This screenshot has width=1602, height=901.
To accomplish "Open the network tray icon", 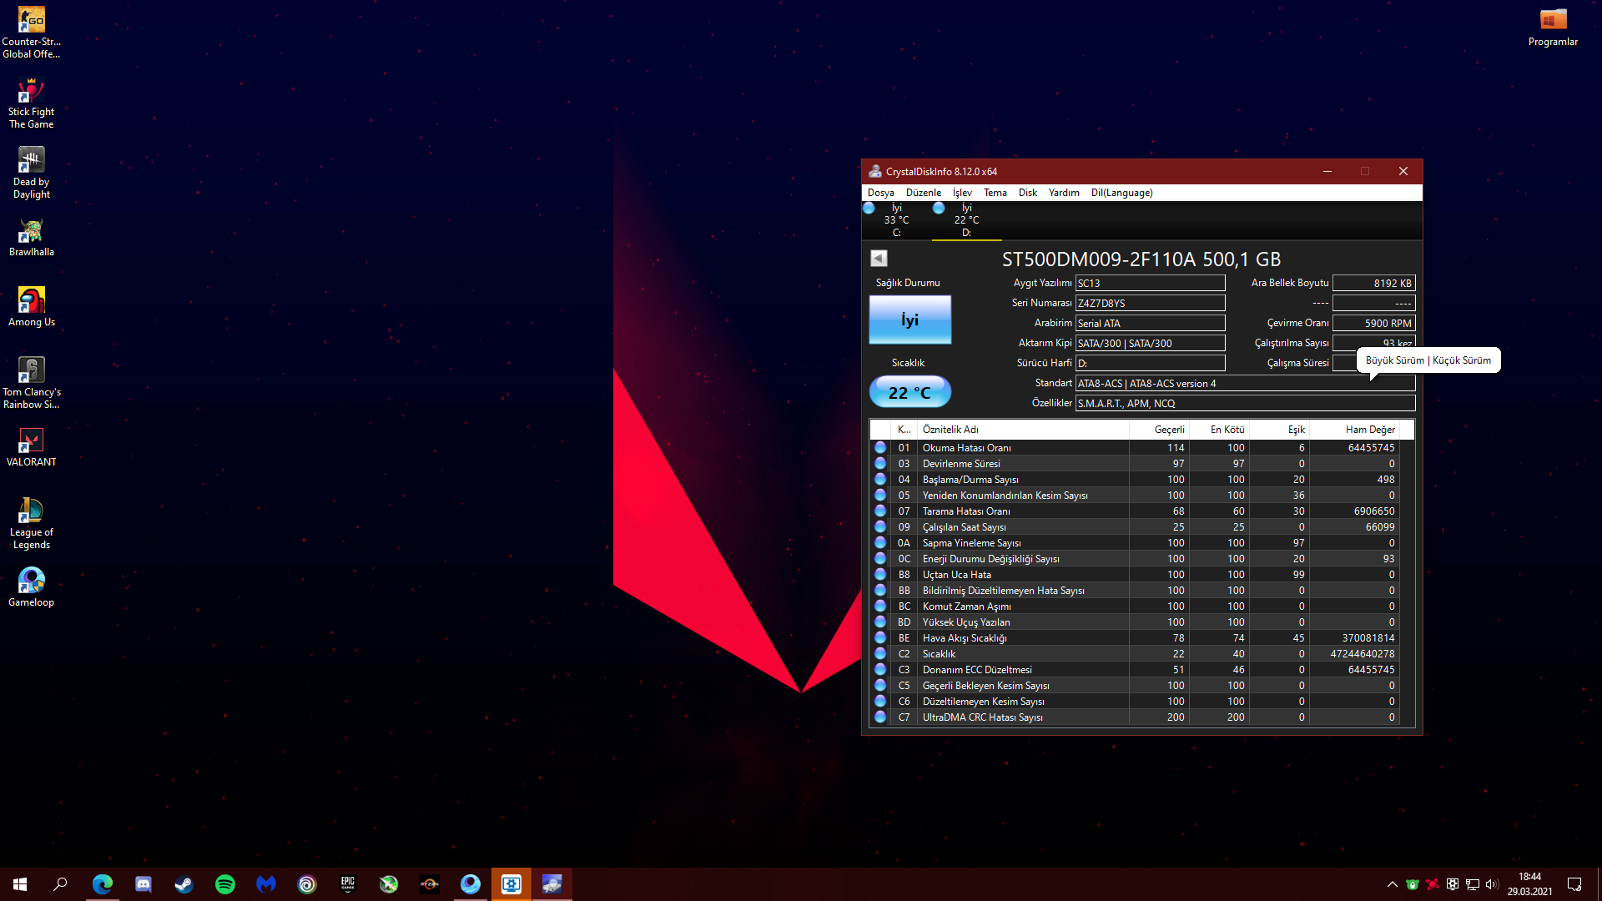I will pos(1473,884).
